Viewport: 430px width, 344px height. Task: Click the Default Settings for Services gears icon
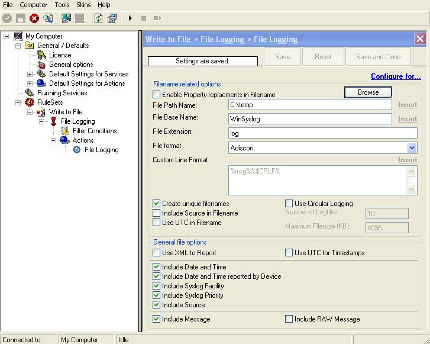(41, 74)
